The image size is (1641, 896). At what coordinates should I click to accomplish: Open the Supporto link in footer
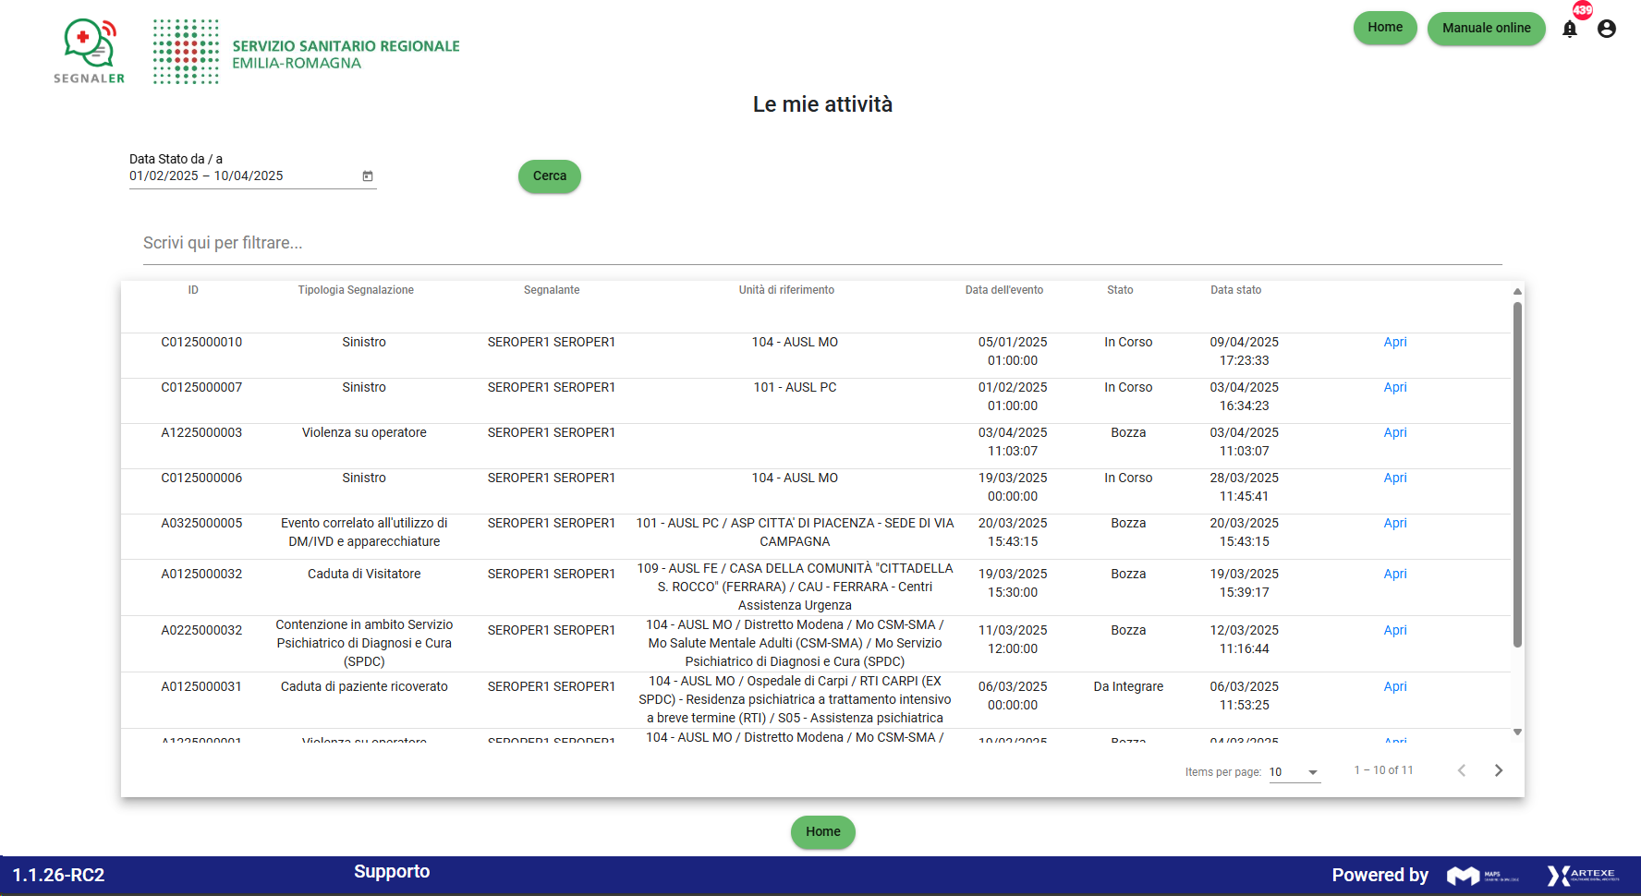click(392, 871)
